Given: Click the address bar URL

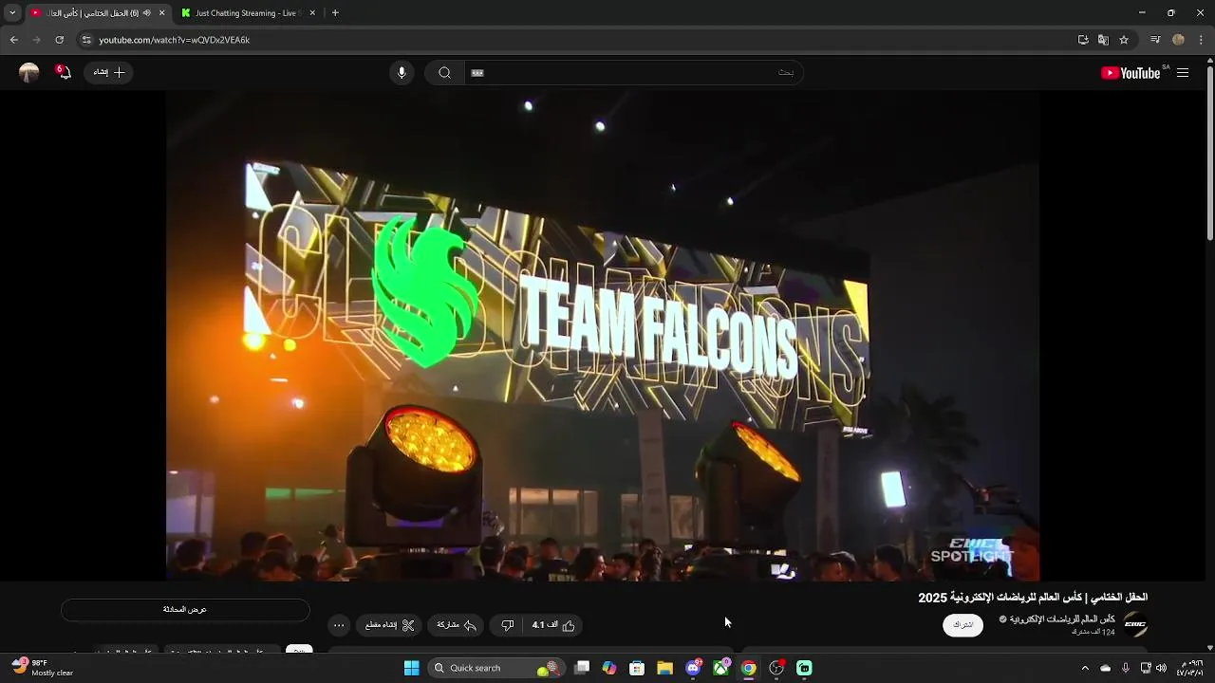Looking at the screenshot, I should pyautogui.click(x=175, y=40).
